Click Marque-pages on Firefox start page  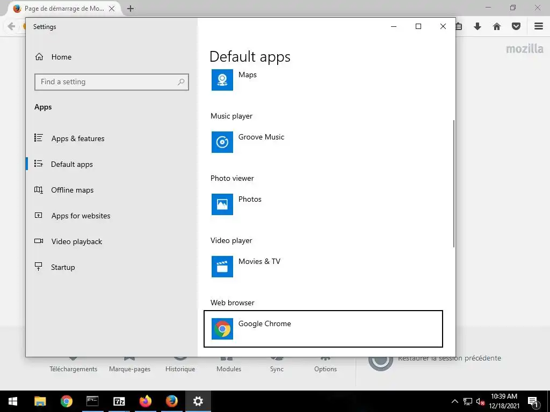tap(130, 369)
